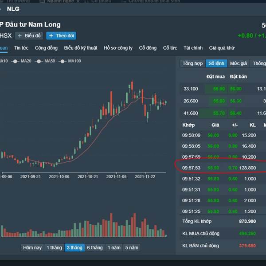Set chart range to 1 năm
266x266 pixels.
pos(114,248)
